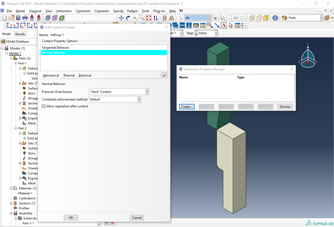Click the Auto-Fit View icon
This screenshot has height=227, width=334.
[149, 18]
